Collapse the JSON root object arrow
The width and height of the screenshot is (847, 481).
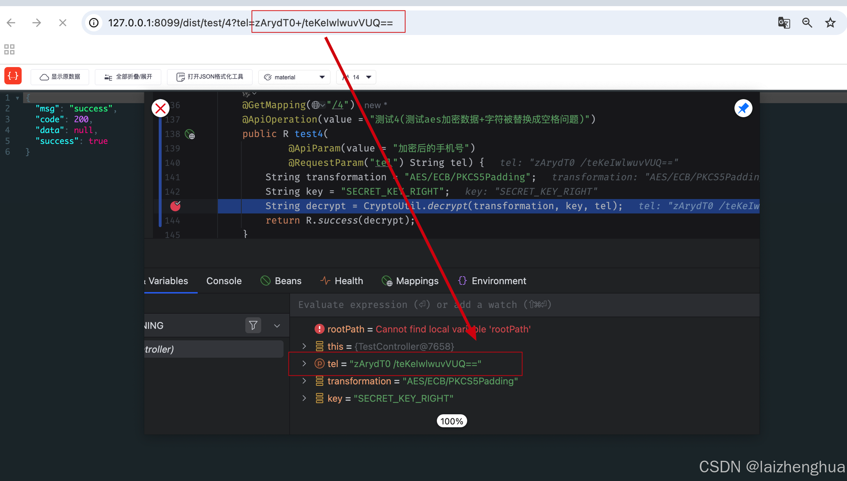[x=17, y=98]
